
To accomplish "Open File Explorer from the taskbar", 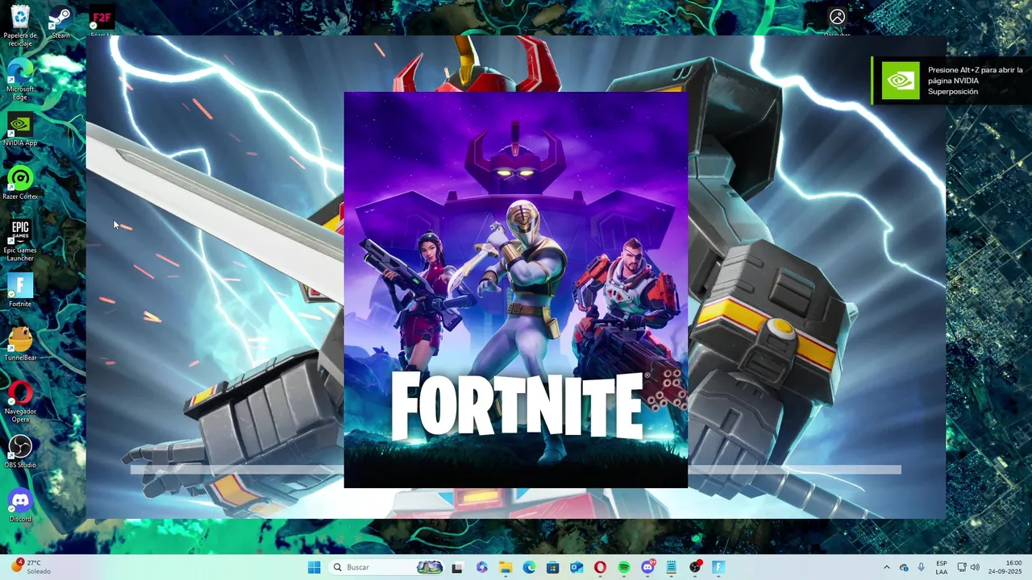I will (506, 567).
